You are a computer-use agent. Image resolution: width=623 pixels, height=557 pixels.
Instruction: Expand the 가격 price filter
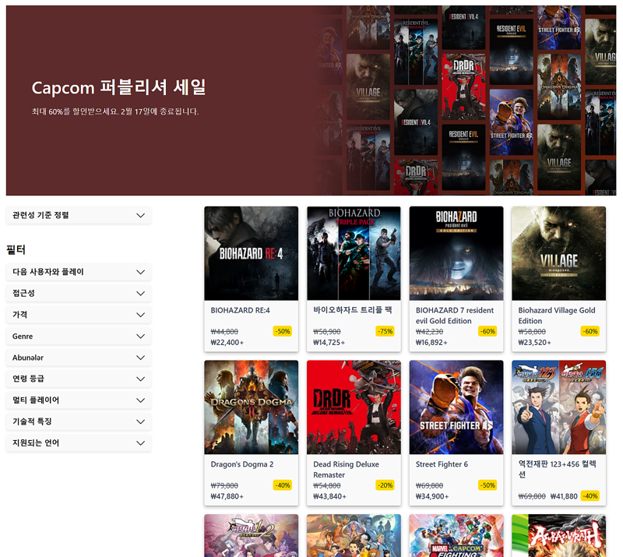79,315
